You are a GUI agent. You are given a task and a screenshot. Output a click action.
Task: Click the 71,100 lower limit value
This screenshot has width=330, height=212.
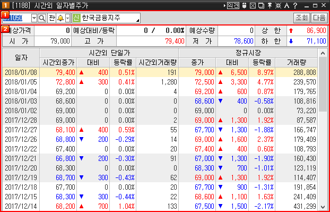(x=307, y=41)
